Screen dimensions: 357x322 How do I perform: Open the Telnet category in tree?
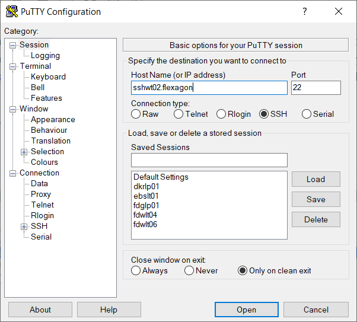[42, 205]
